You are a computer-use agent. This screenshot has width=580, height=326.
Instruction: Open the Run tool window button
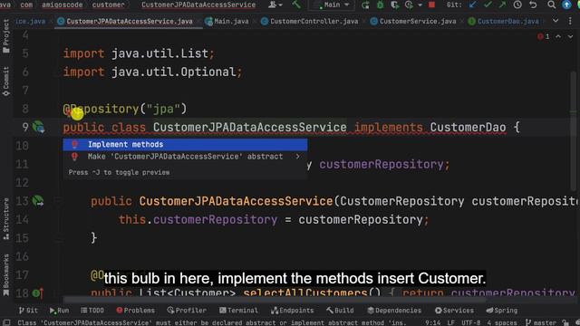[59, 310]
